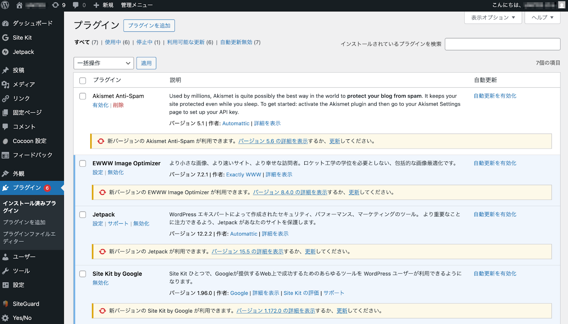Select the Jetpack sidebar icon
Image resolution: width=568 pixels, height=324 pixels.
point(5,52)
